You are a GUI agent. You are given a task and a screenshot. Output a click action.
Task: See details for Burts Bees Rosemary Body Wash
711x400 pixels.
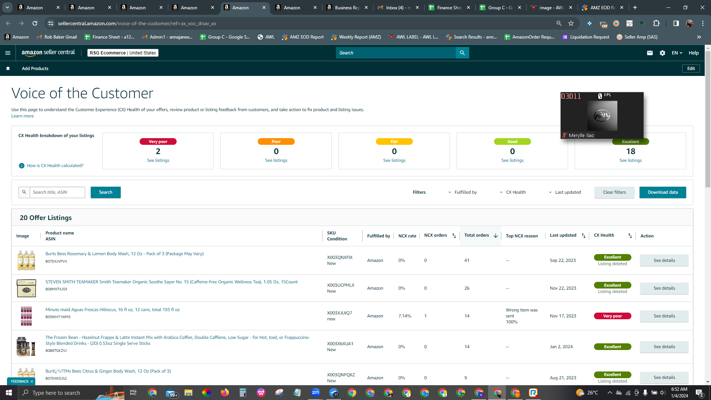coord(664,260)
